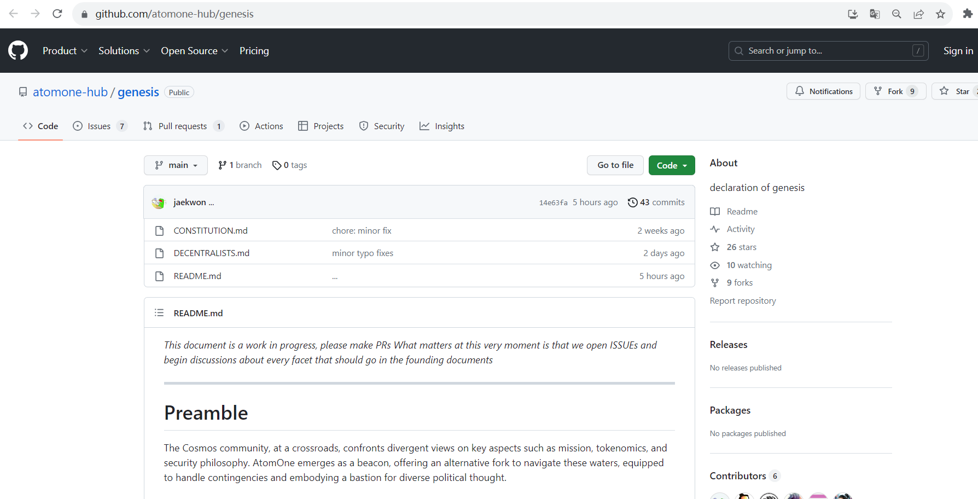Click the pulse icon next to Activity

715,229
